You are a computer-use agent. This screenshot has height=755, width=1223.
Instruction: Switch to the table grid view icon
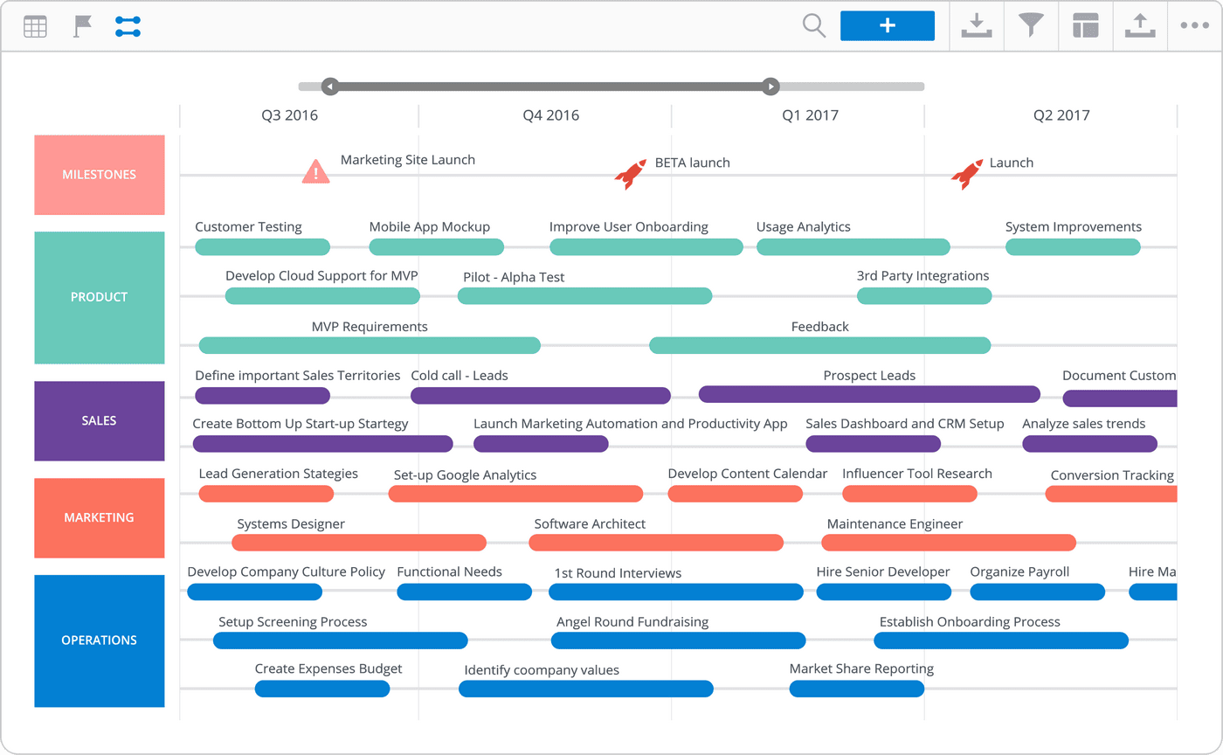(35, 26)
